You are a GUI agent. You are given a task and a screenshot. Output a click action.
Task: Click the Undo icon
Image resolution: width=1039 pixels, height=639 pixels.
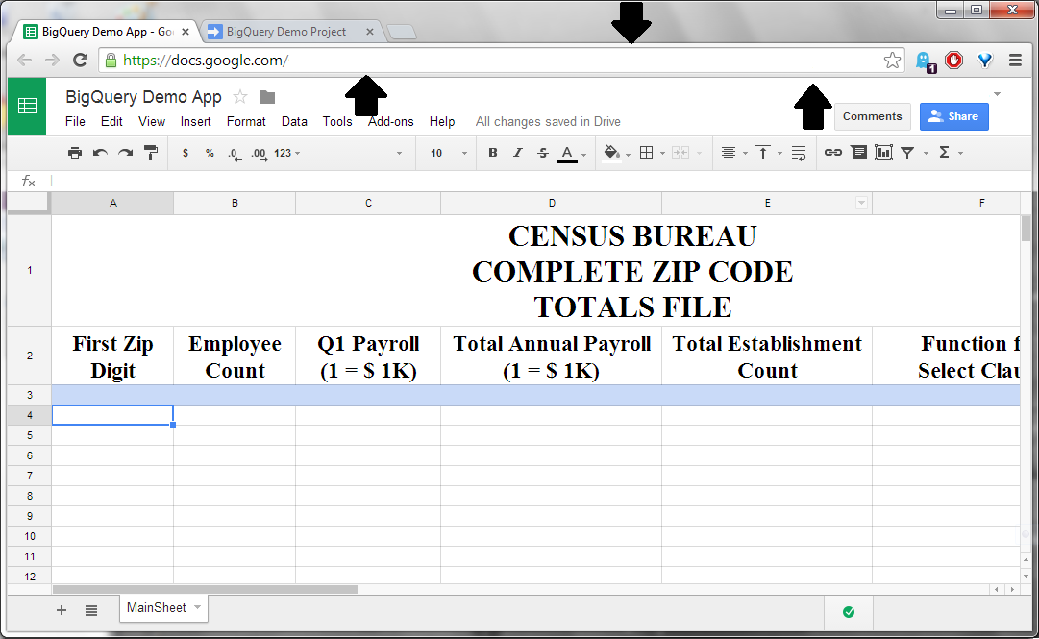click(x=100, y=152)
